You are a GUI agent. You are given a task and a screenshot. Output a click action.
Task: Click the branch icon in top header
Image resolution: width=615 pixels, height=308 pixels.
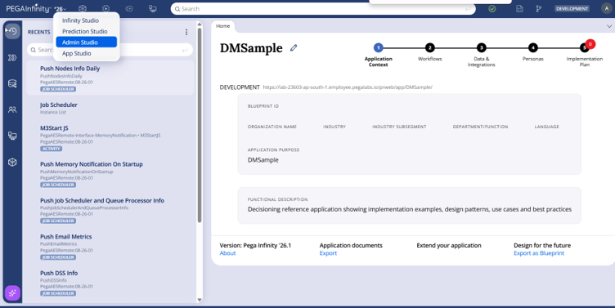[x=539, y=9]
